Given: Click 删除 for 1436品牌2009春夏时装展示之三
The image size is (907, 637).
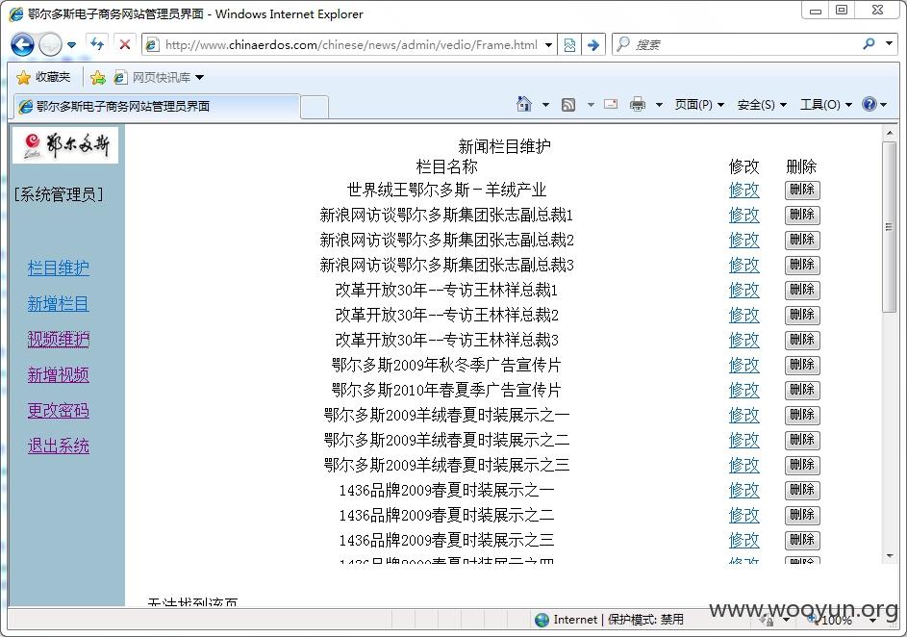Looking at the screenshot, I should (802, 541).
